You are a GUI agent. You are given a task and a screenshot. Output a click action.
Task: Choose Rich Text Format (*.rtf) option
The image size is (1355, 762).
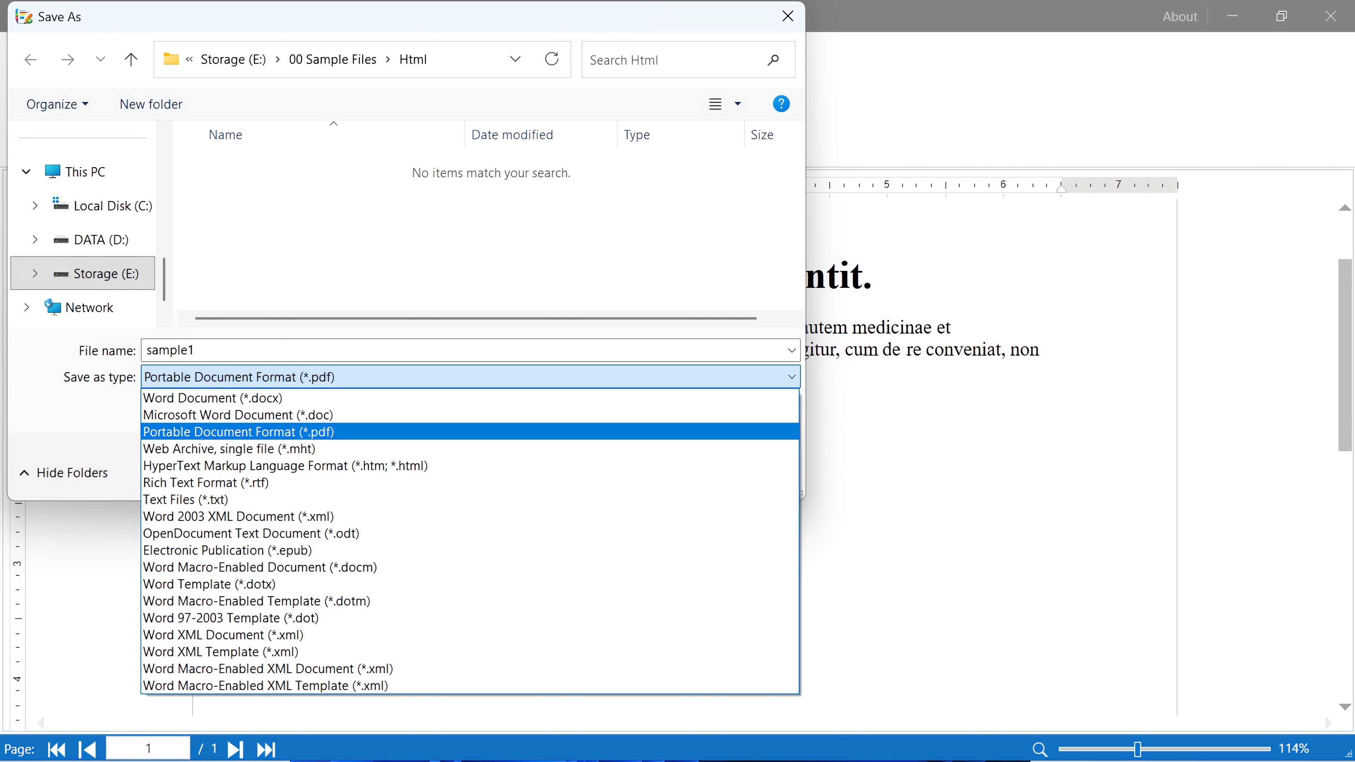206,483
